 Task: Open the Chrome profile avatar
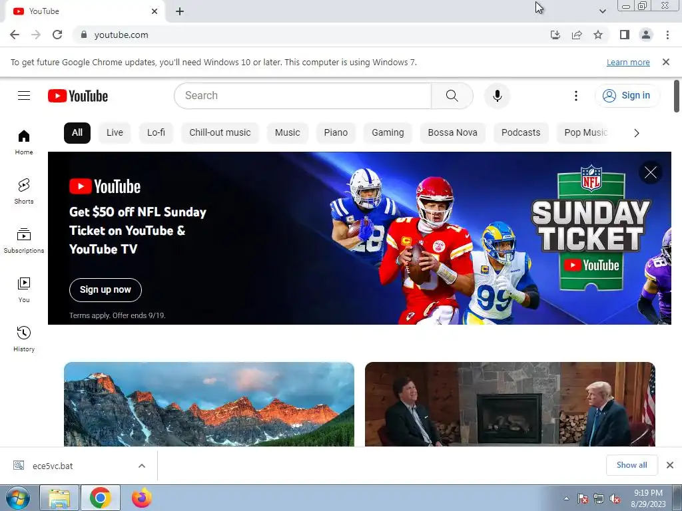(646, 35)
